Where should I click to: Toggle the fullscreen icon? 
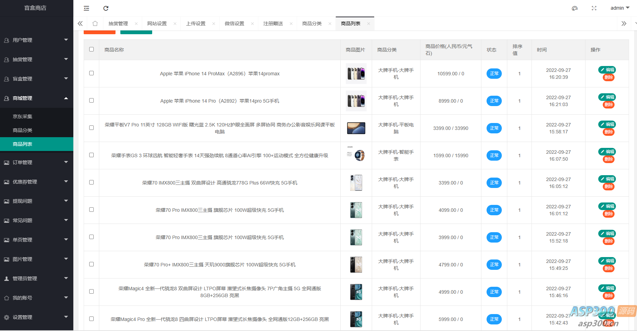(594, 8)
